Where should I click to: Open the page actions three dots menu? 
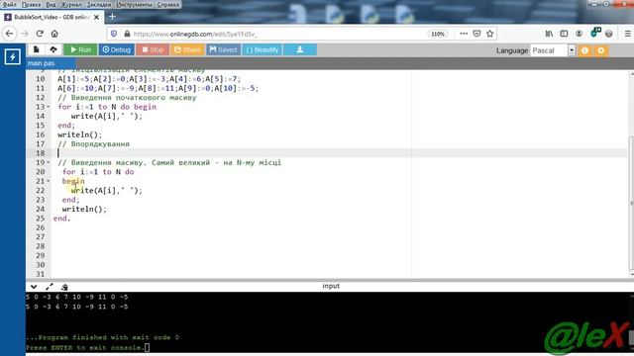pos(464,34)
